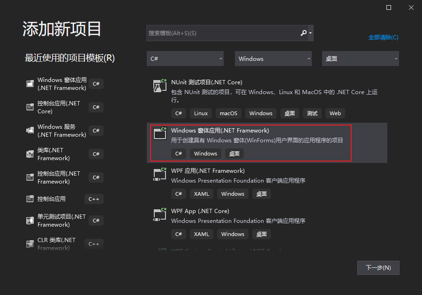This screenshot has width=422, height=295.
Task: Select recent 单元测试项目(.NET Framework) entry text
Action: click(x=61, y=220)
